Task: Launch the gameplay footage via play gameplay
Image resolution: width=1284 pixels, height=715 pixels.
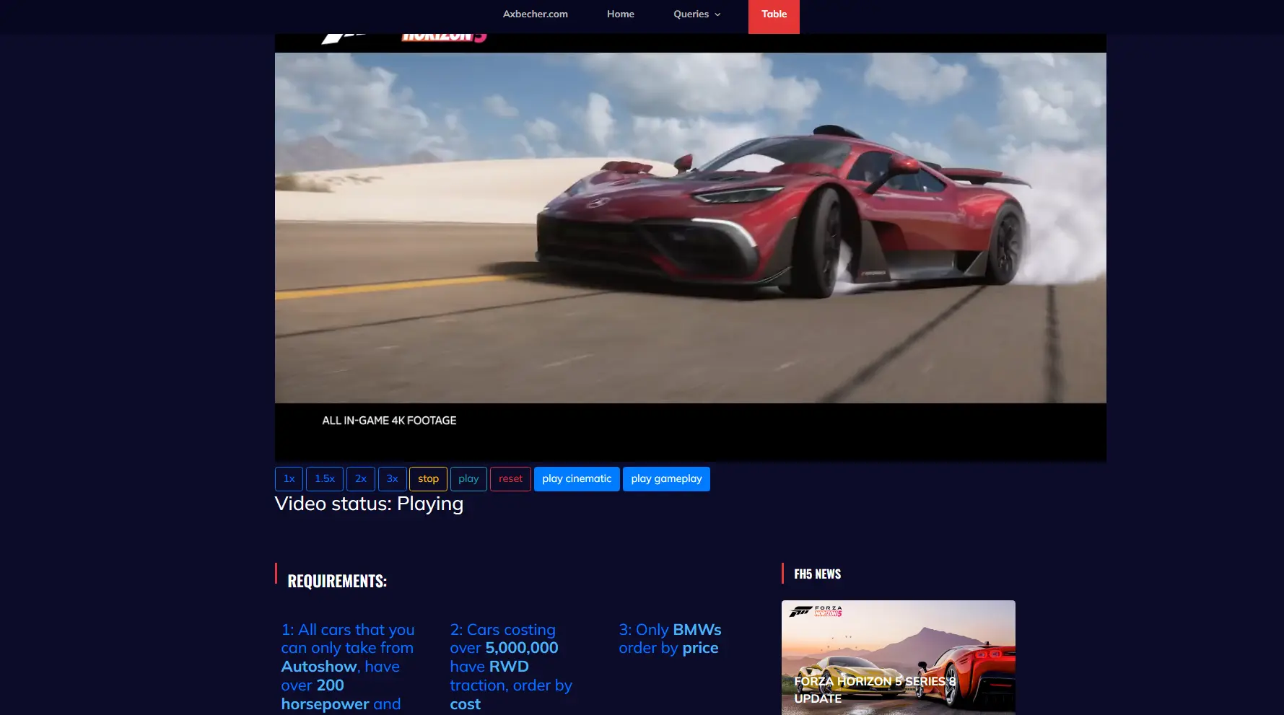Action: (x=665, y=478)
